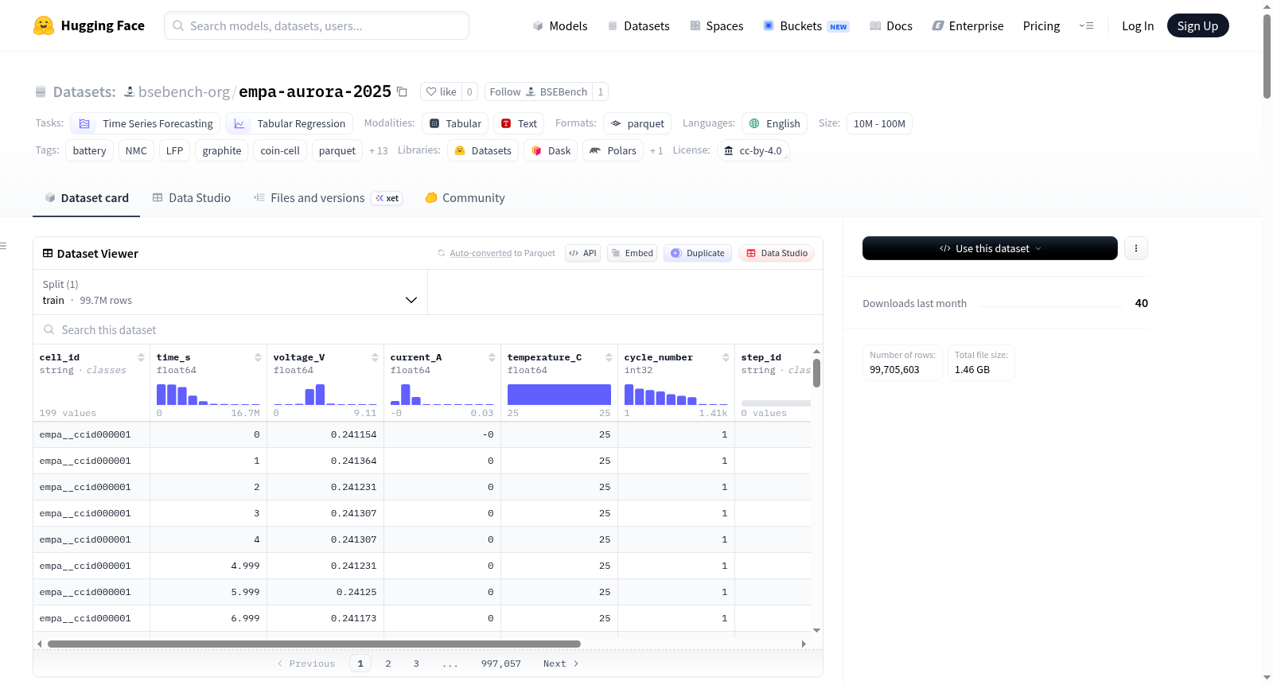
Task: Go to the Community tab
Action: pos(465,198)
